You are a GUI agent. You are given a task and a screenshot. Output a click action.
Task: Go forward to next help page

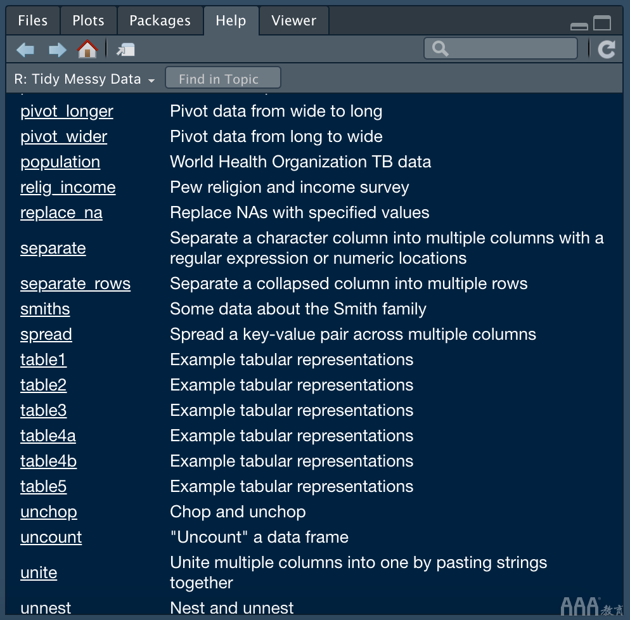[58, 49]
